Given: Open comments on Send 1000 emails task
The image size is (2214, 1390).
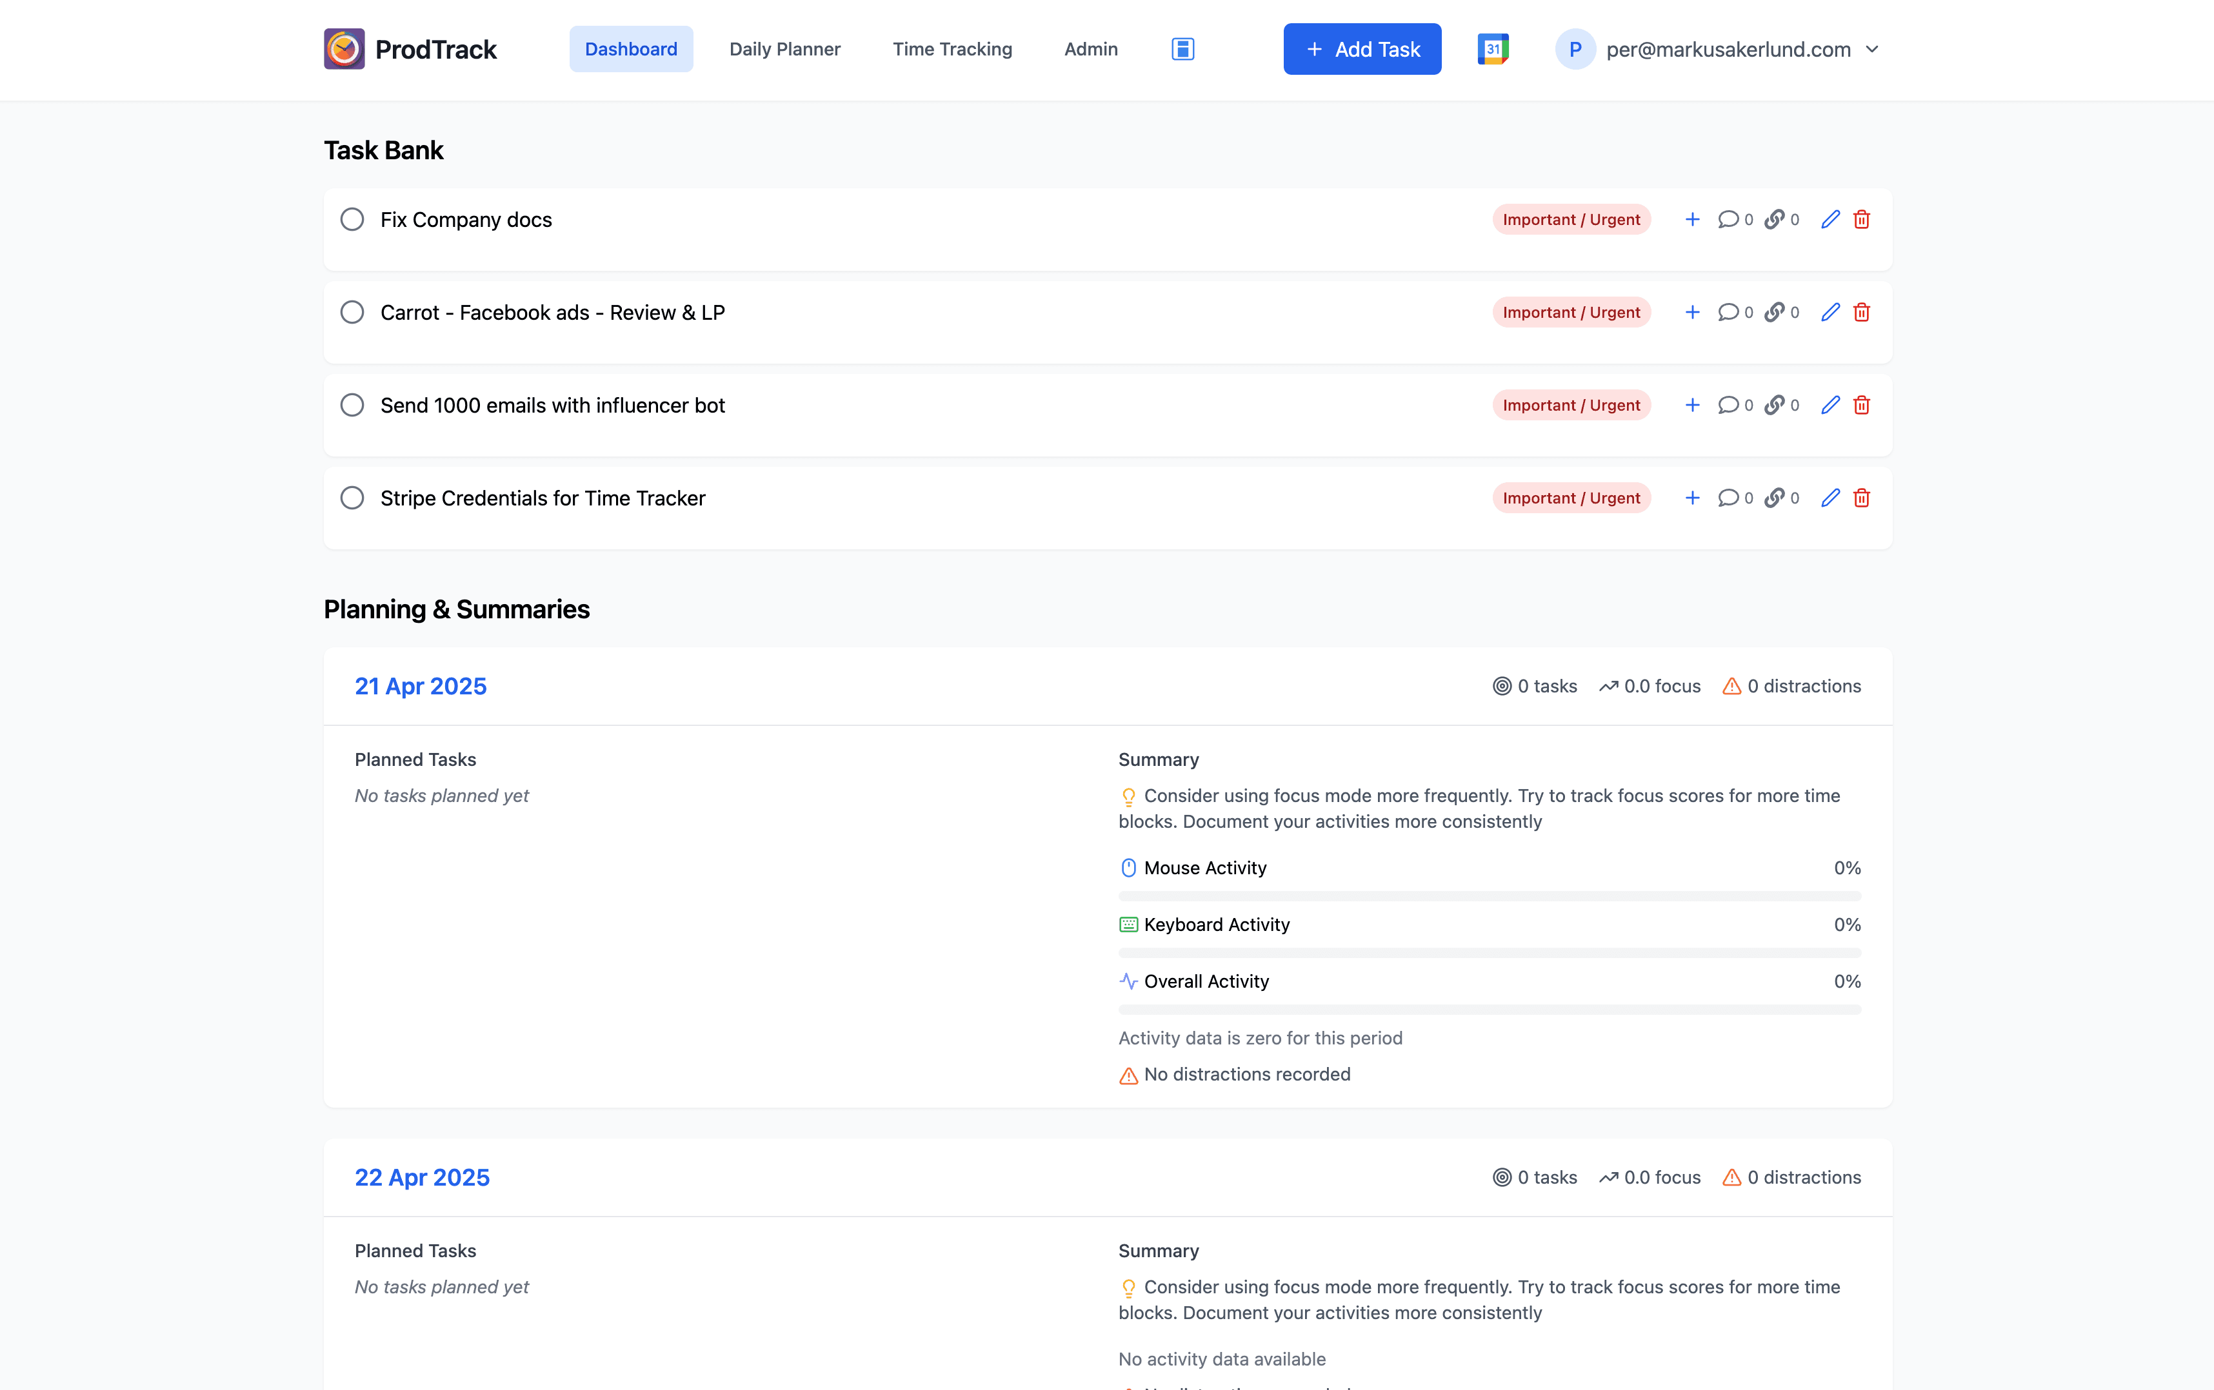Looking at the screenshot, I should 1728,405.
